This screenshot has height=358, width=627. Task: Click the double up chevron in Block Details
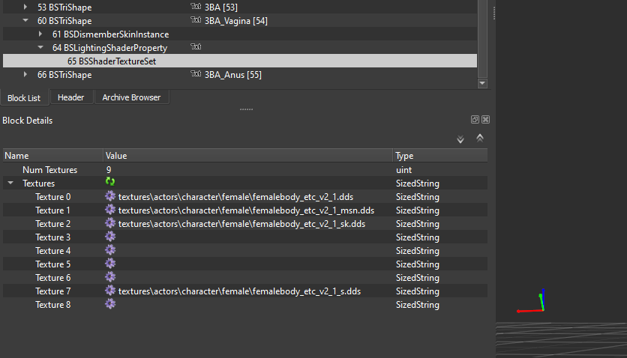(x=480, y=138)
